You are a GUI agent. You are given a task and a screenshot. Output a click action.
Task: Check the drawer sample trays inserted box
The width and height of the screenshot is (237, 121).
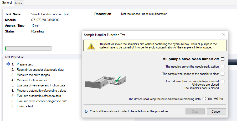(223, 81)
